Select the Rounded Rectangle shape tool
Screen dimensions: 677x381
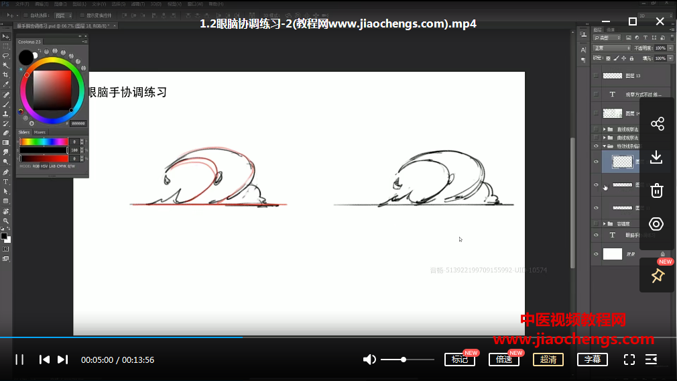pyautogui.click(x=5, y=201)
